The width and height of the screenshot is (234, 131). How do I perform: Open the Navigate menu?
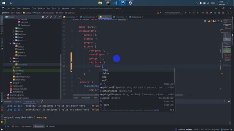26,8
